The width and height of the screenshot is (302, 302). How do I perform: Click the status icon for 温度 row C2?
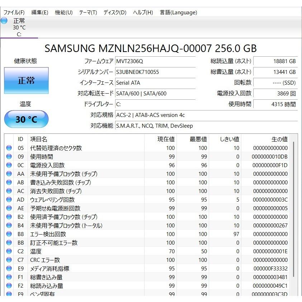(9, 251)
